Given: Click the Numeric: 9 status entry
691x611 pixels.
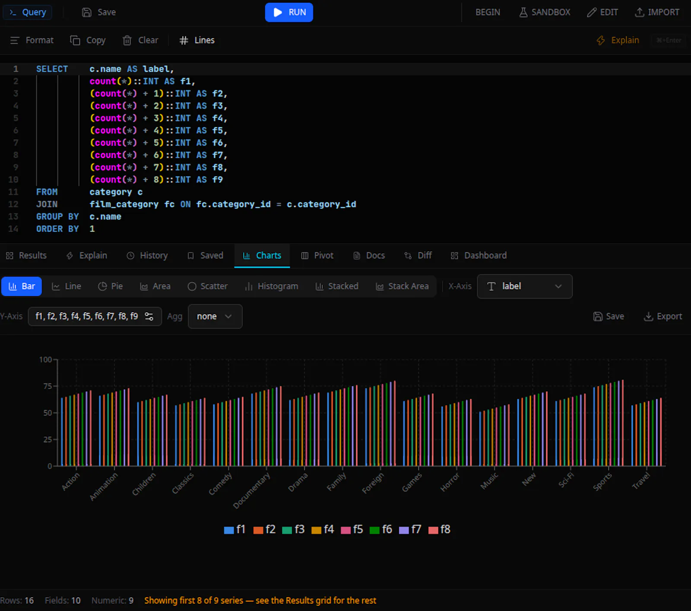Looking at the screenshot, I should pos(112,601).
